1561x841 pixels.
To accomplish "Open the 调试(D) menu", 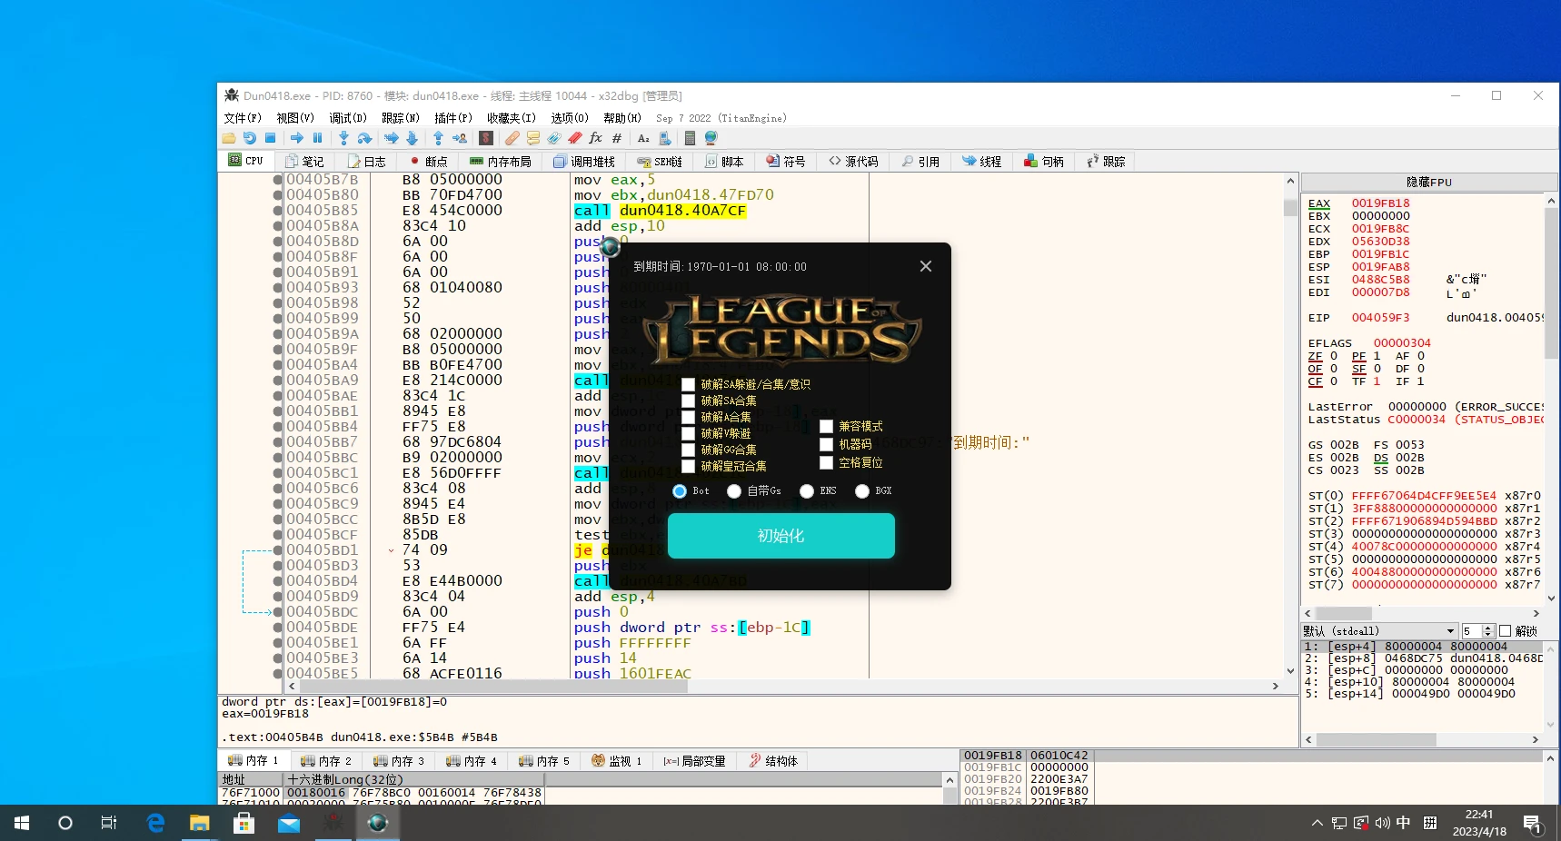I will point(348,118).
